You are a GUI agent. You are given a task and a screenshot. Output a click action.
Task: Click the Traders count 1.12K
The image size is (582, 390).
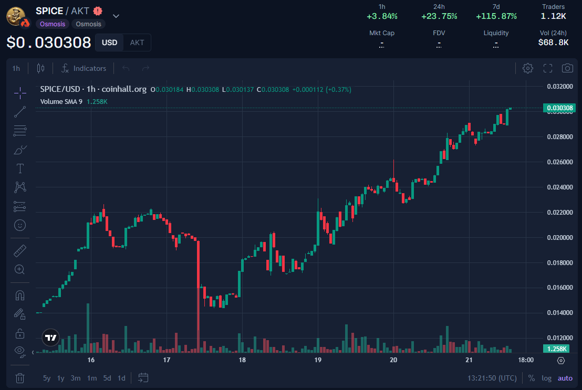coord(553,16)
